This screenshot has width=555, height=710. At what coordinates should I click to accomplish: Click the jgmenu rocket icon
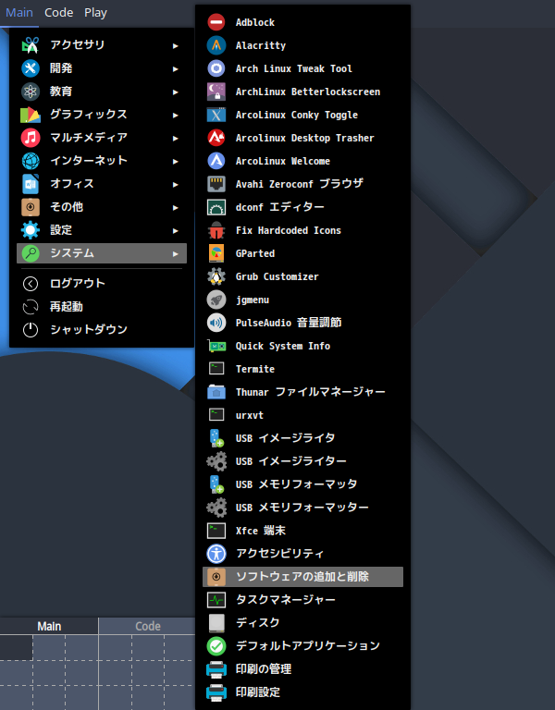tap(216, 300)
